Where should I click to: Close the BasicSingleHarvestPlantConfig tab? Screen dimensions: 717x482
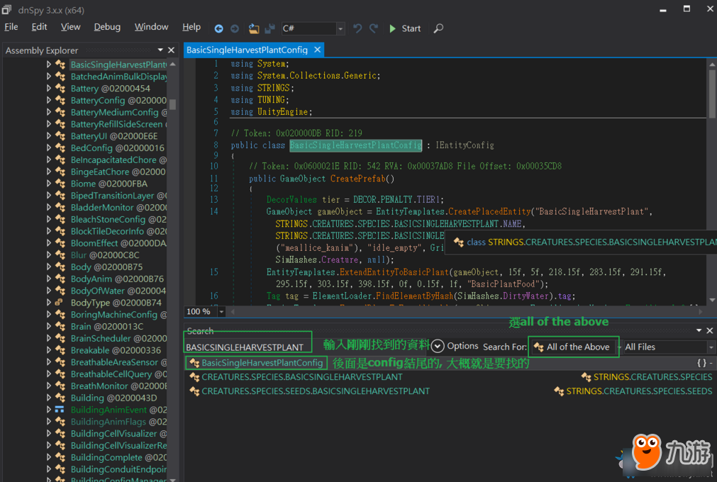pyautogui.click(x=317, y=50)
